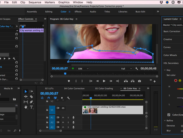Click Mark Out button

pyautogui.click(x=82, y=81)
